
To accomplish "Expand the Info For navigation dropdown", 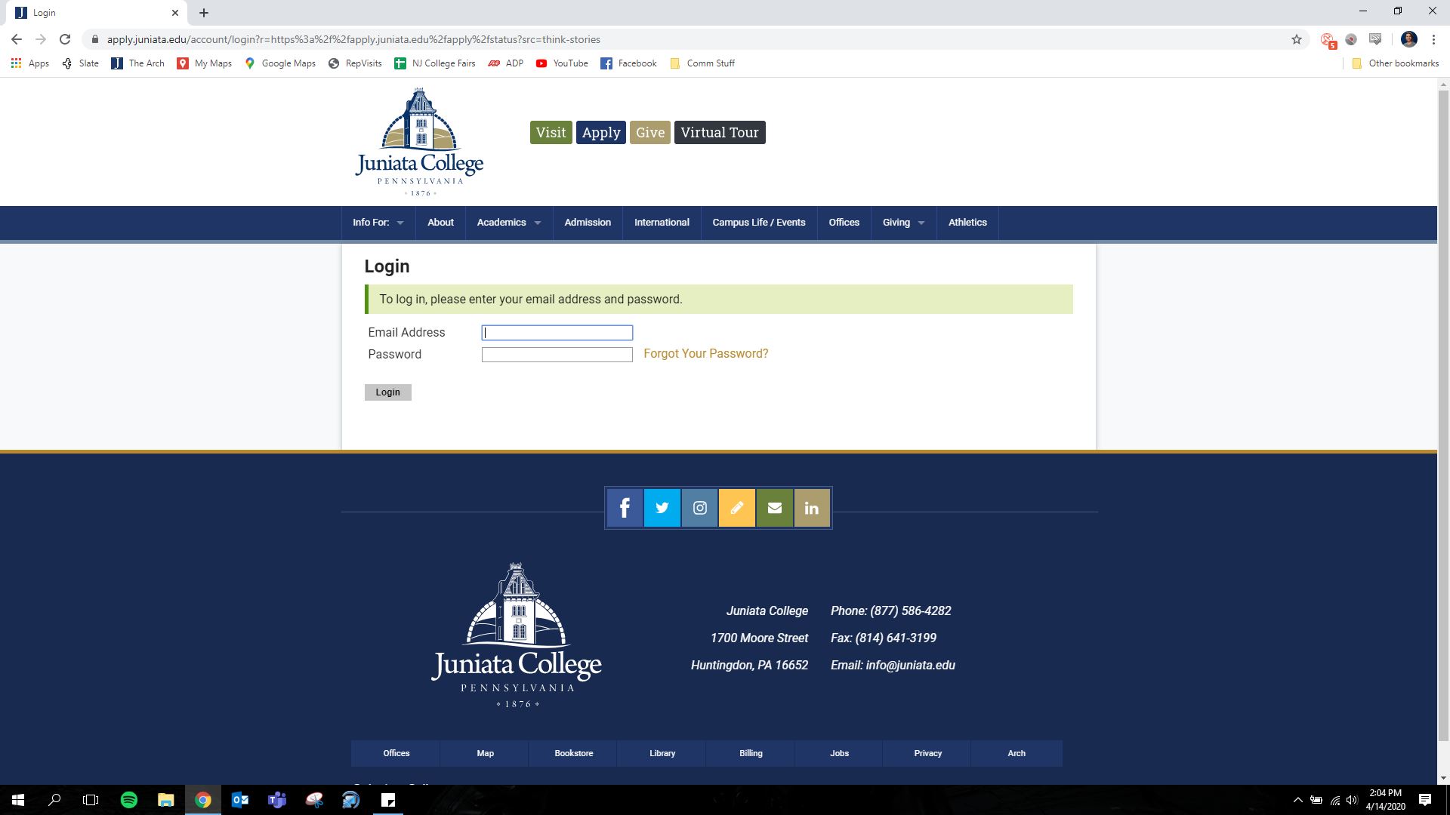I will tap(376, 223).
